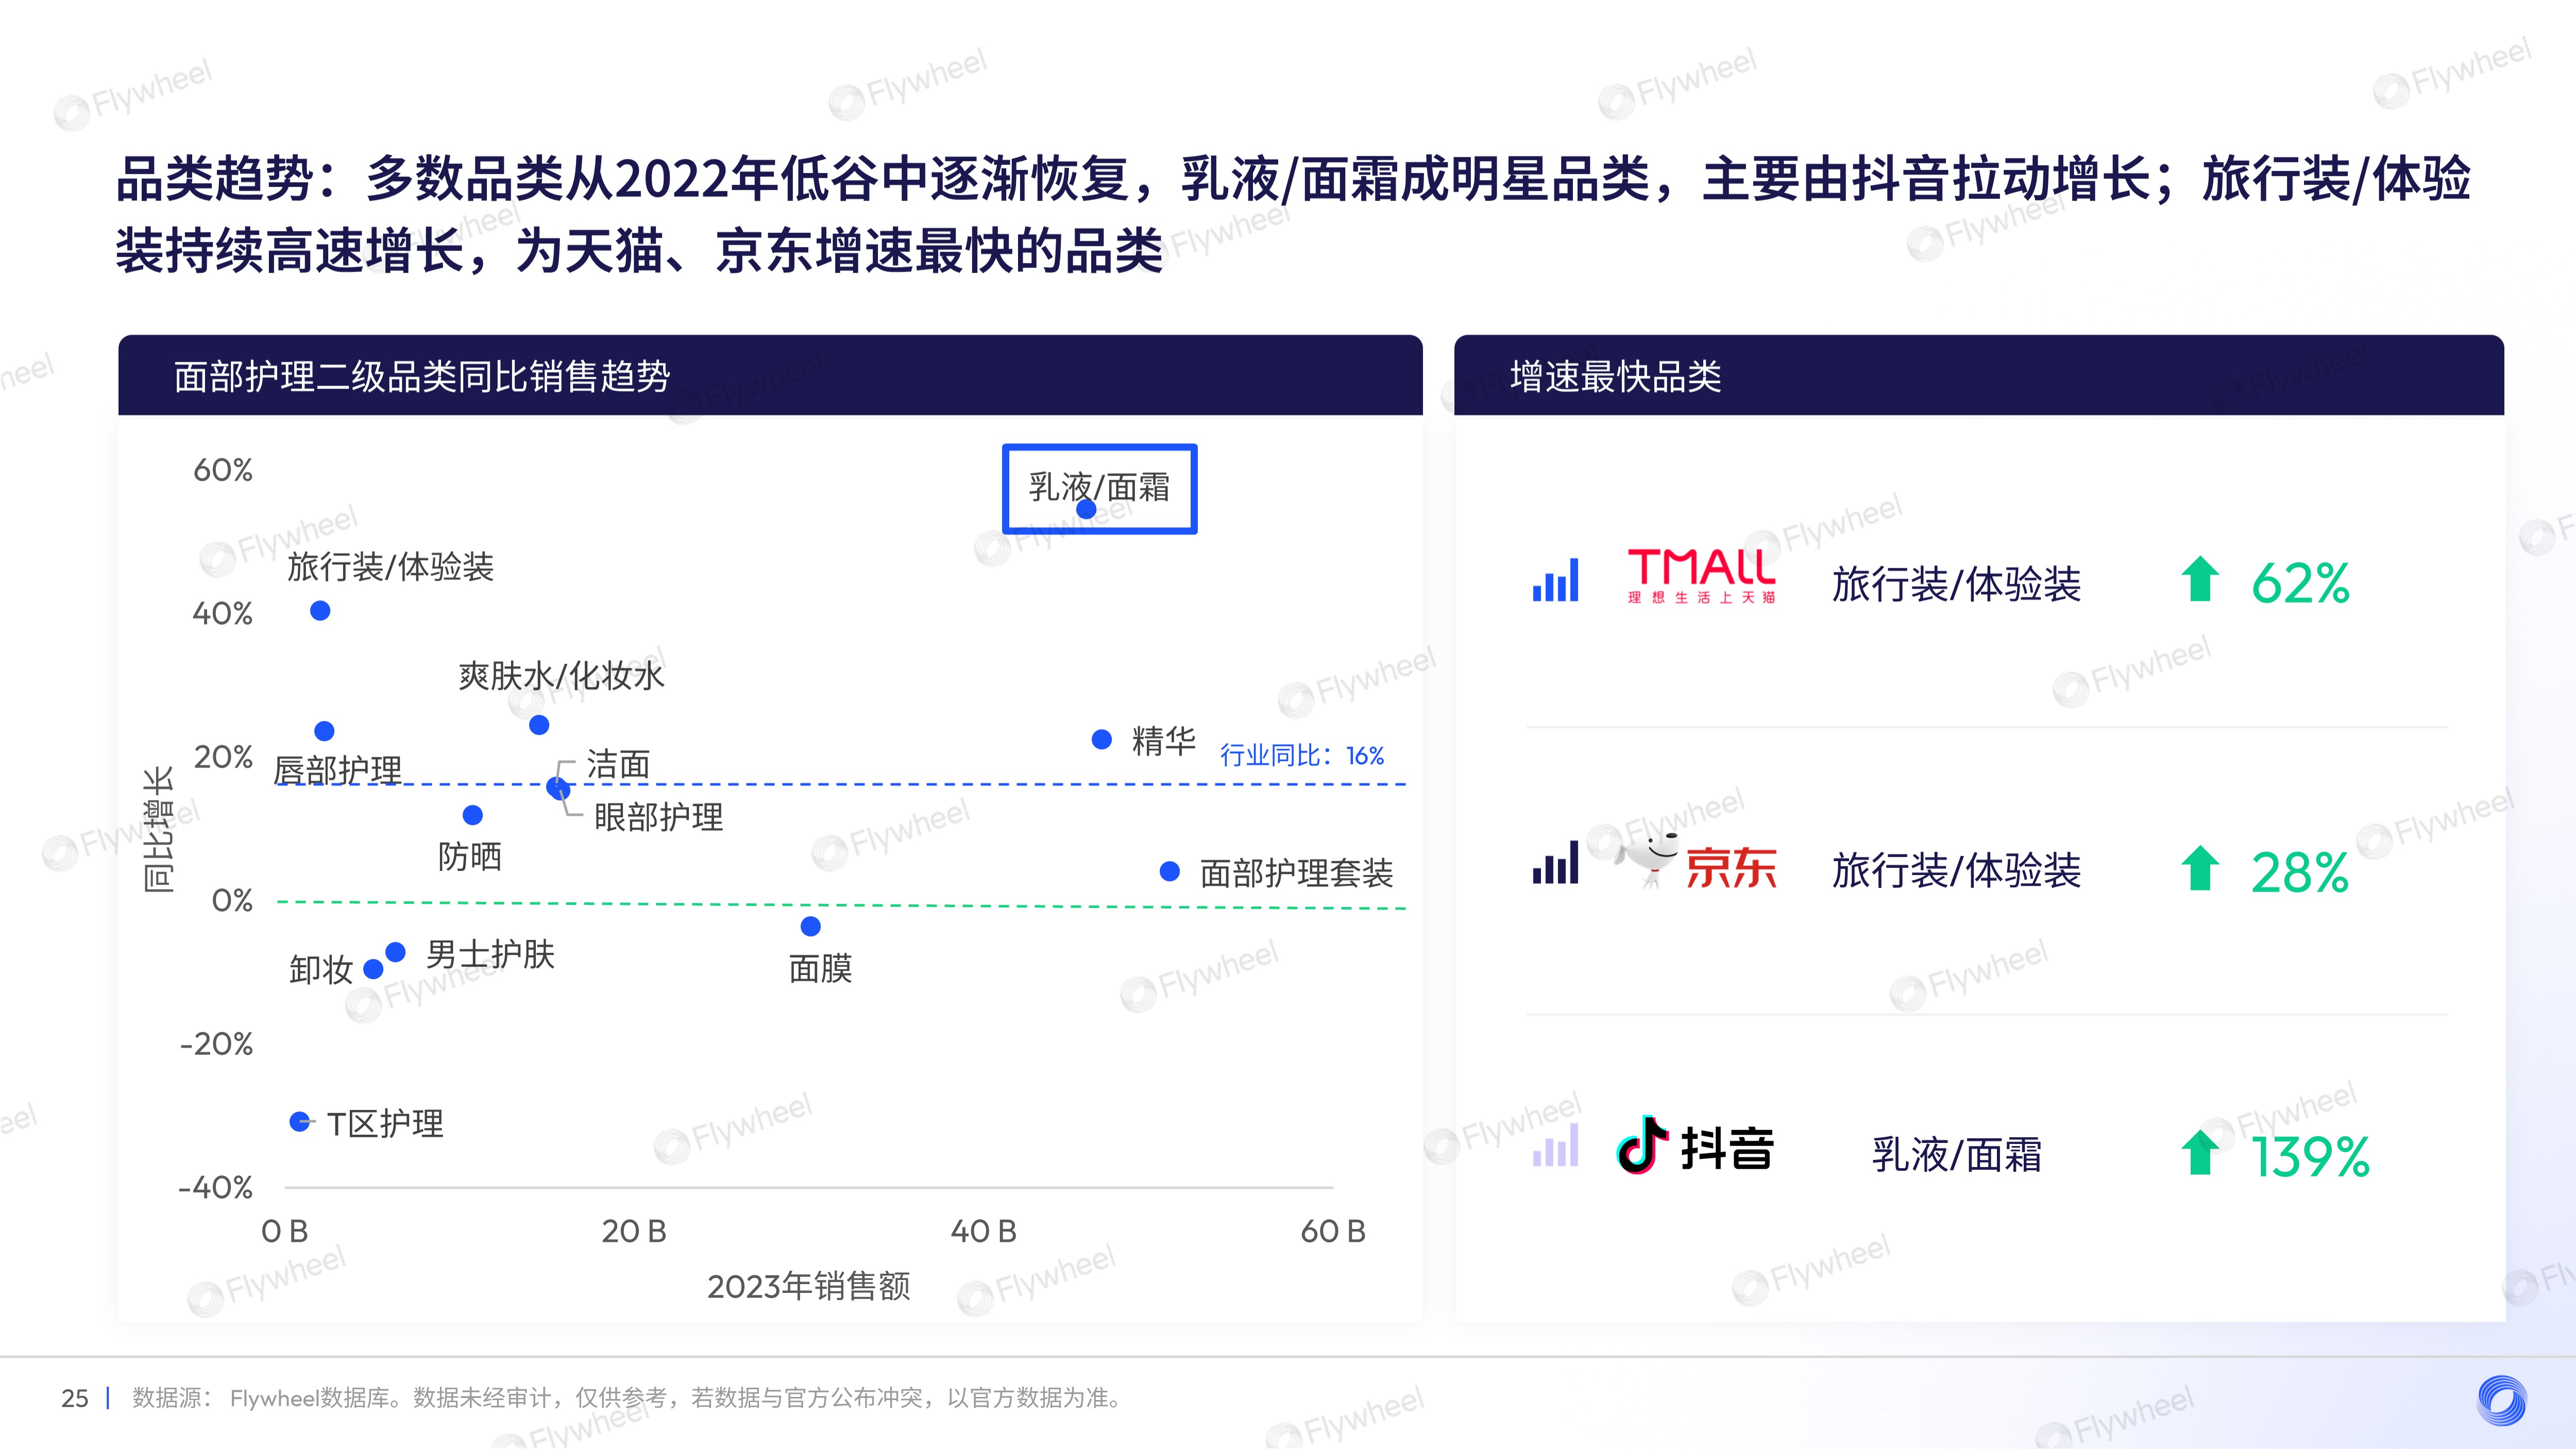Click the 旅行装/体验装 text in 京东 row

tap(1956, 869)
